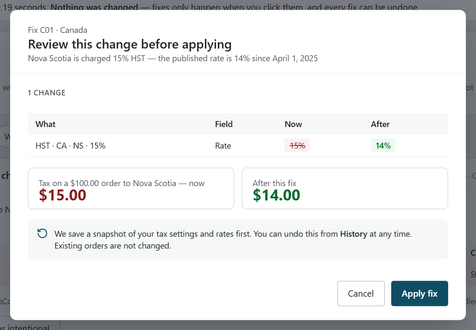The height and width of the screenshot is (330, 476).
Task: Click the Field column header
Action: 224,124
